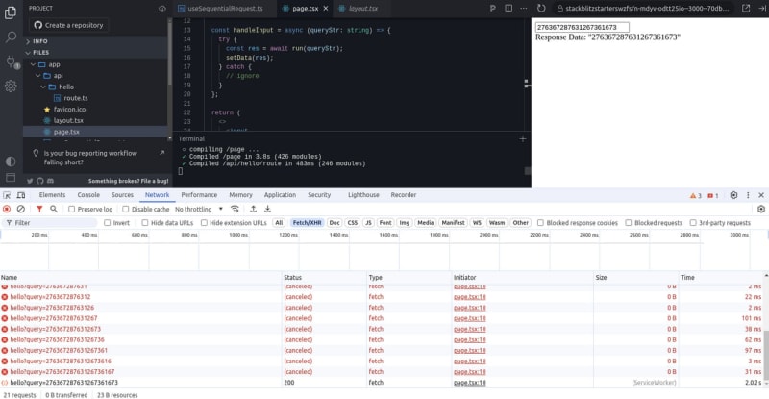Select the All filter type button
769x399 pixels.
[279, 223]
